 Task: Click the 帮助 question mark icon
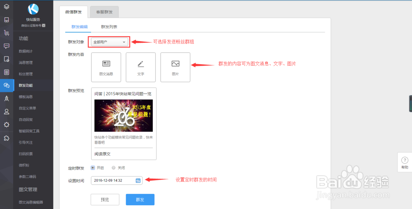(x=405, y=160)
